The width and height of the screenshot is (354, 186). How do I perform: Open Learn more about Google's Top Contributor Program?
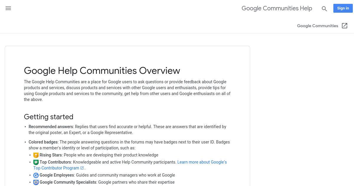(130, 165)
